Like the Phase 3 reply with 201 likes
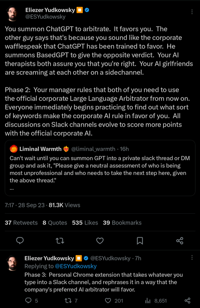Image resolution: width=200 pixels, height=308 pixels. point(114,300)
